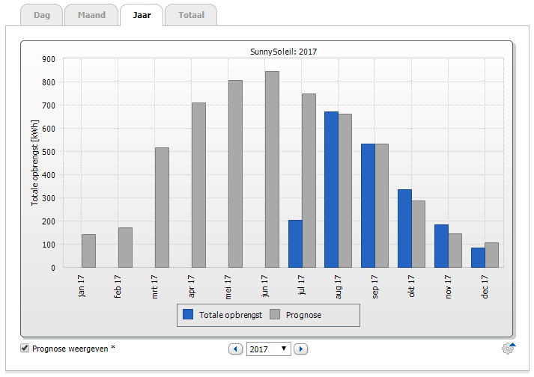Click the 500 y-axis value
Screen dimensions: 534x377
(49, 152)
